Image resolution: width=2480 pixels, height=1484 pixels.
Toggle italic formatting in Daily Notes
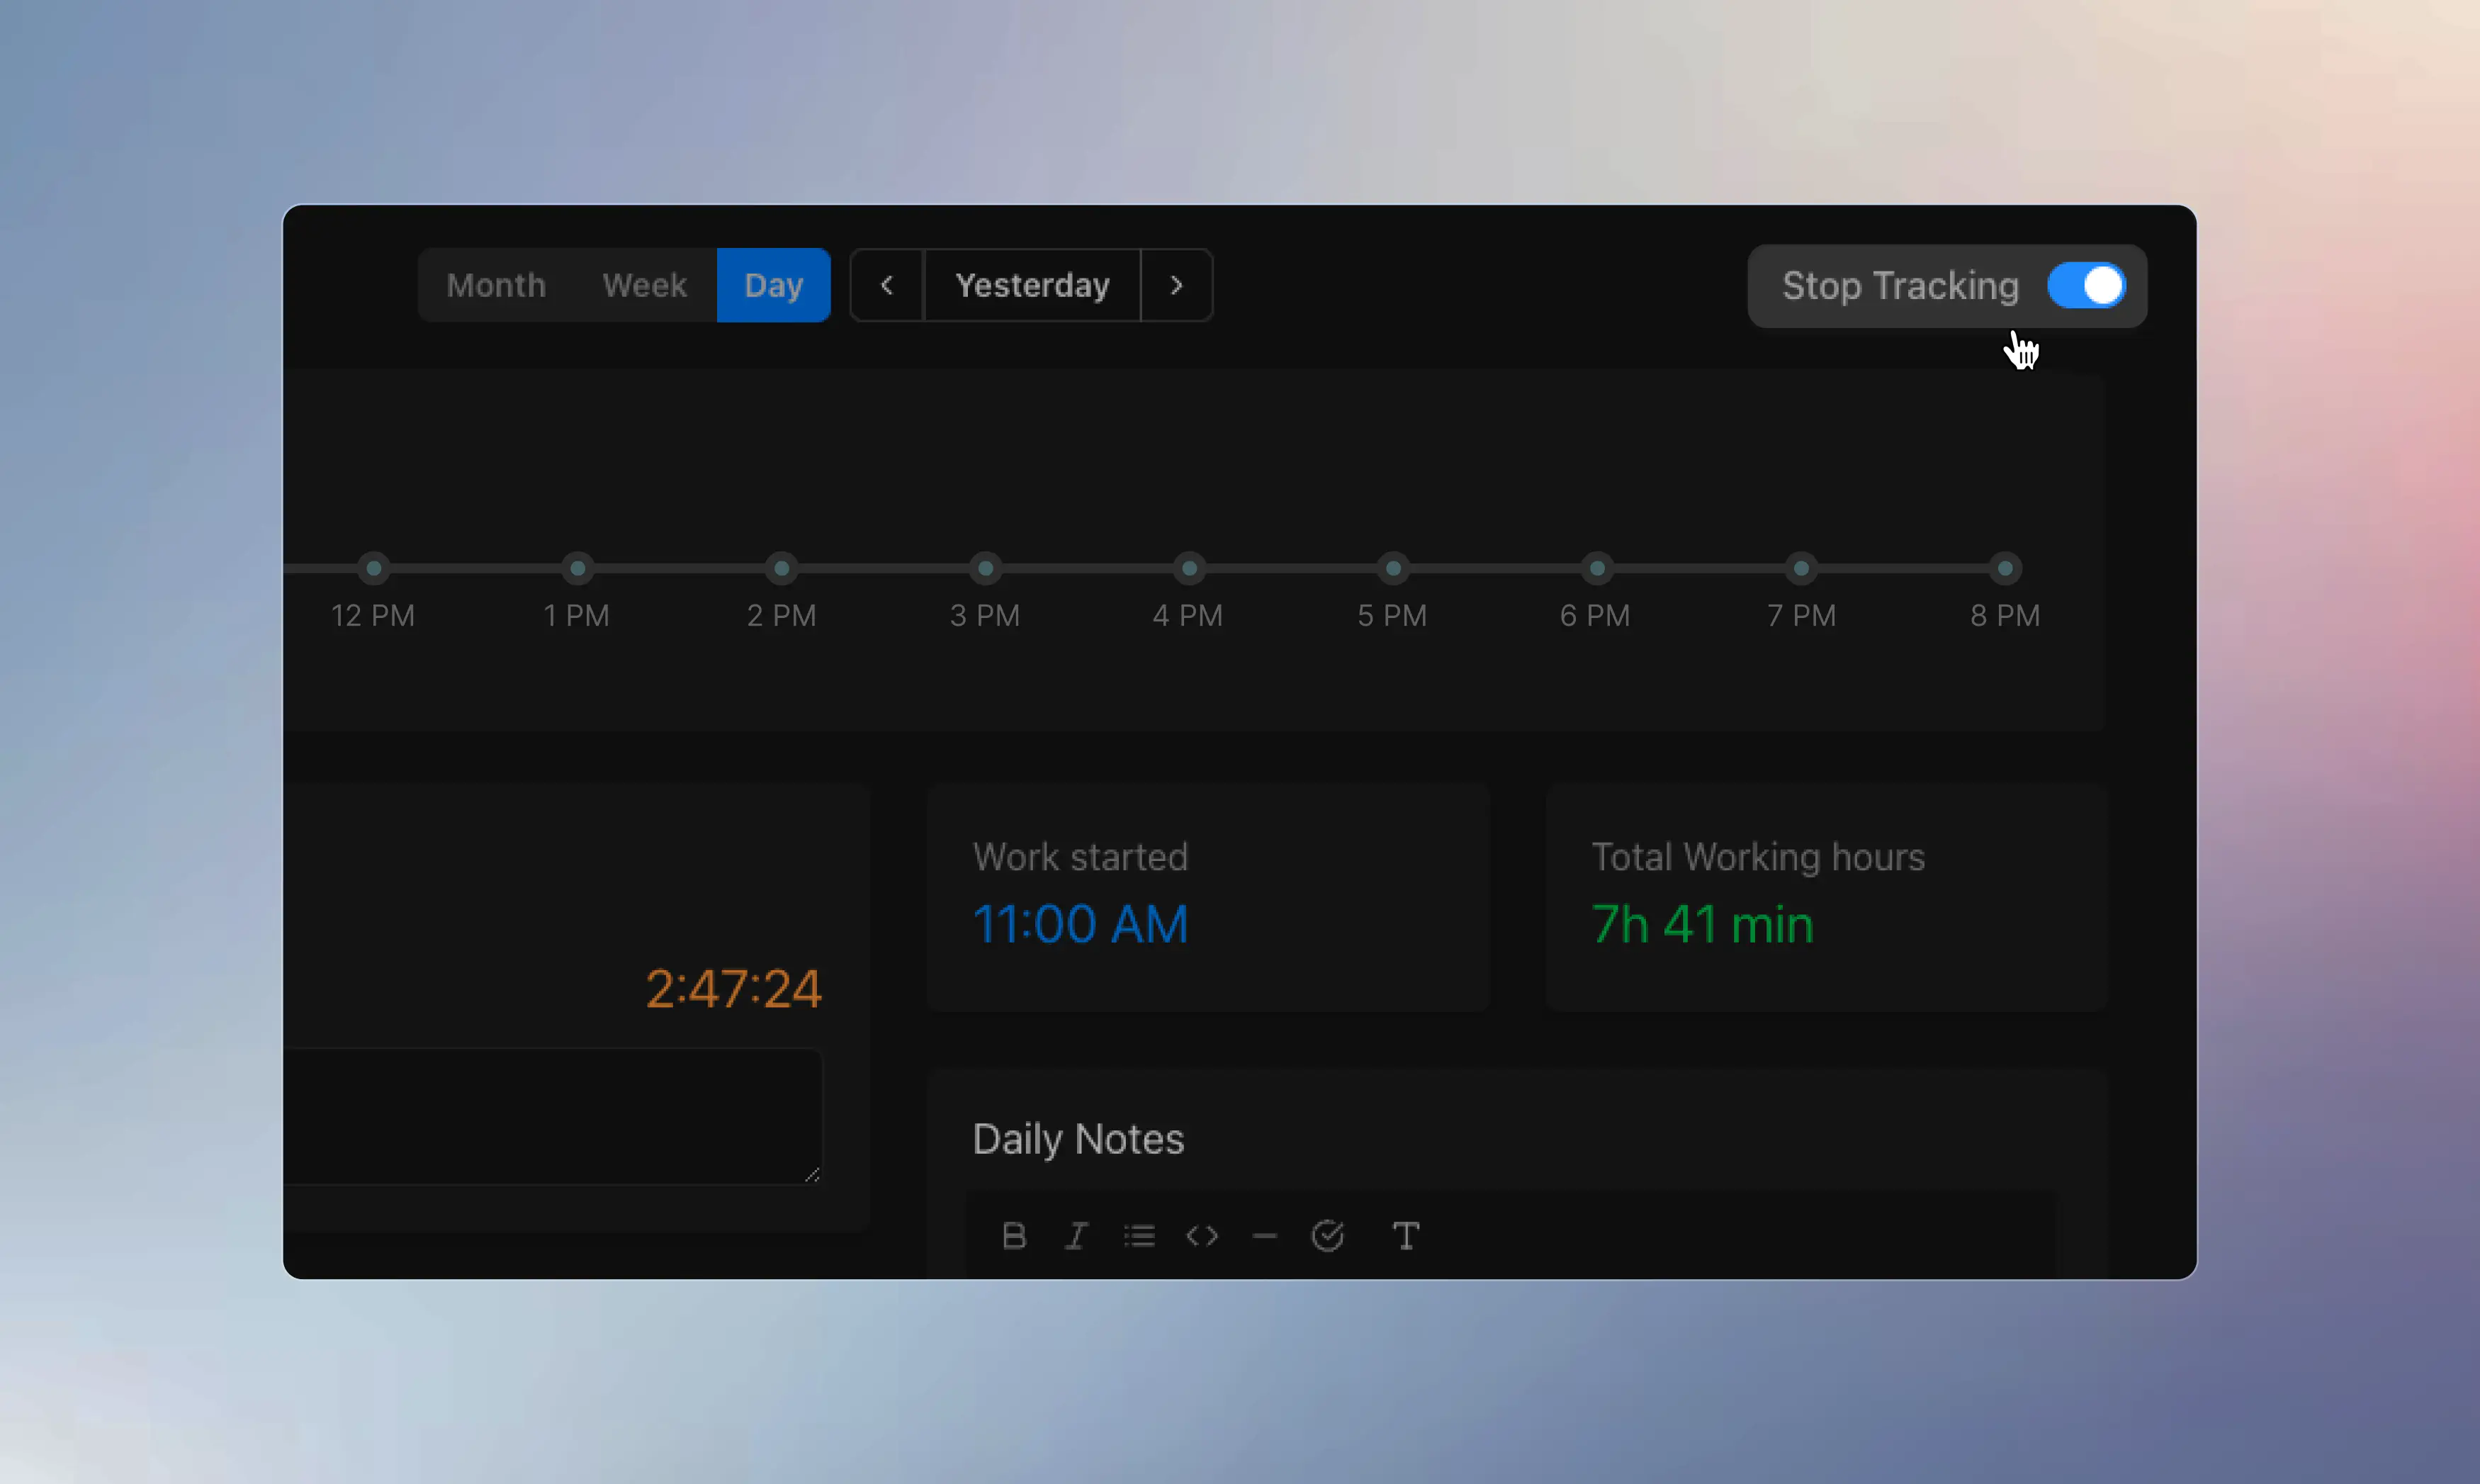click(1076, 1236)
